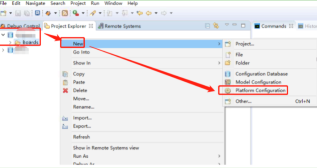
Task: Switch to the Remote Systems tab
Action: [x=122, y=26]
